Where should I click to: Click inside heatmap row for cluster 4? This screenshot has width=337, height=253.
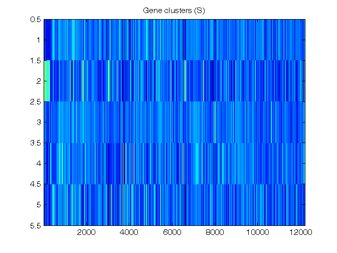(174, 164)
